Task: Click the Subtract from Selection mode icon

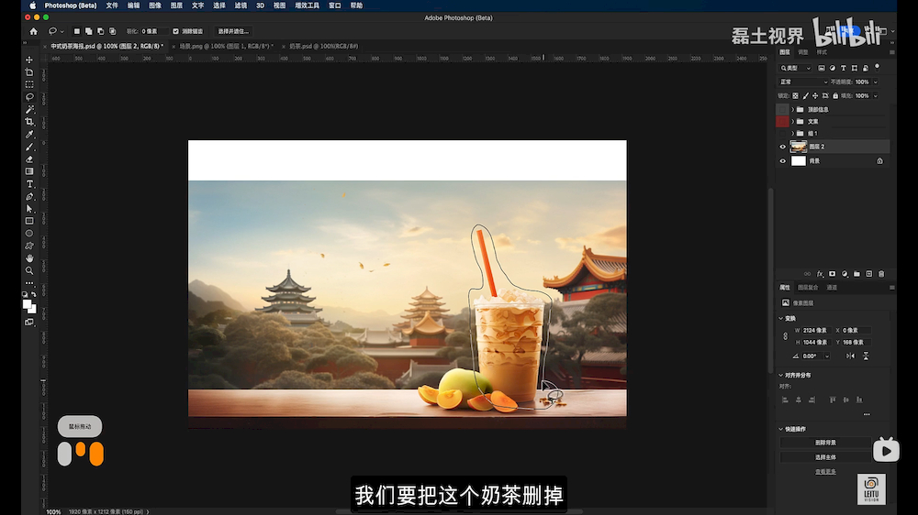Action: (101, 31)
